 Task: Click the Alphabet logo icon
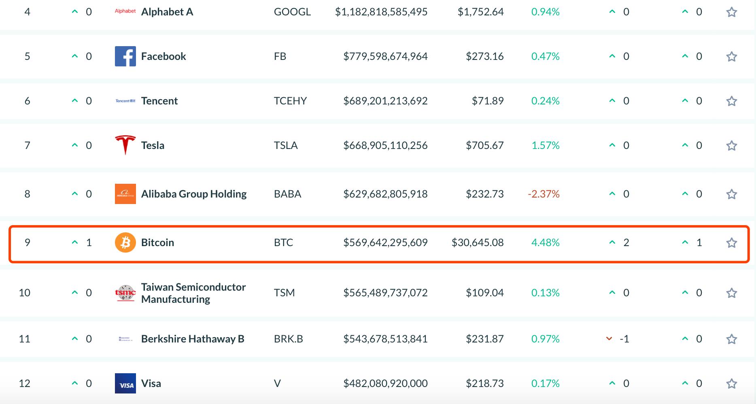(x=125, y=11)
